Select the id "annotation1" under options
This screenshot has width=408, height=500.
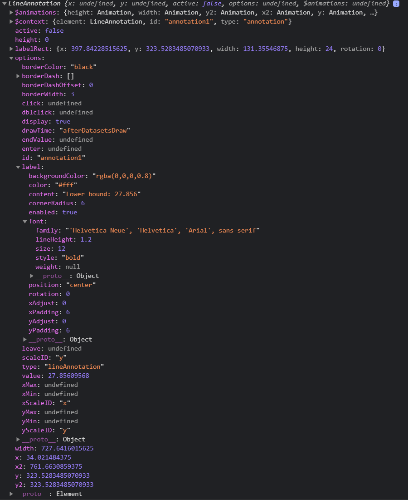[53, 158]
